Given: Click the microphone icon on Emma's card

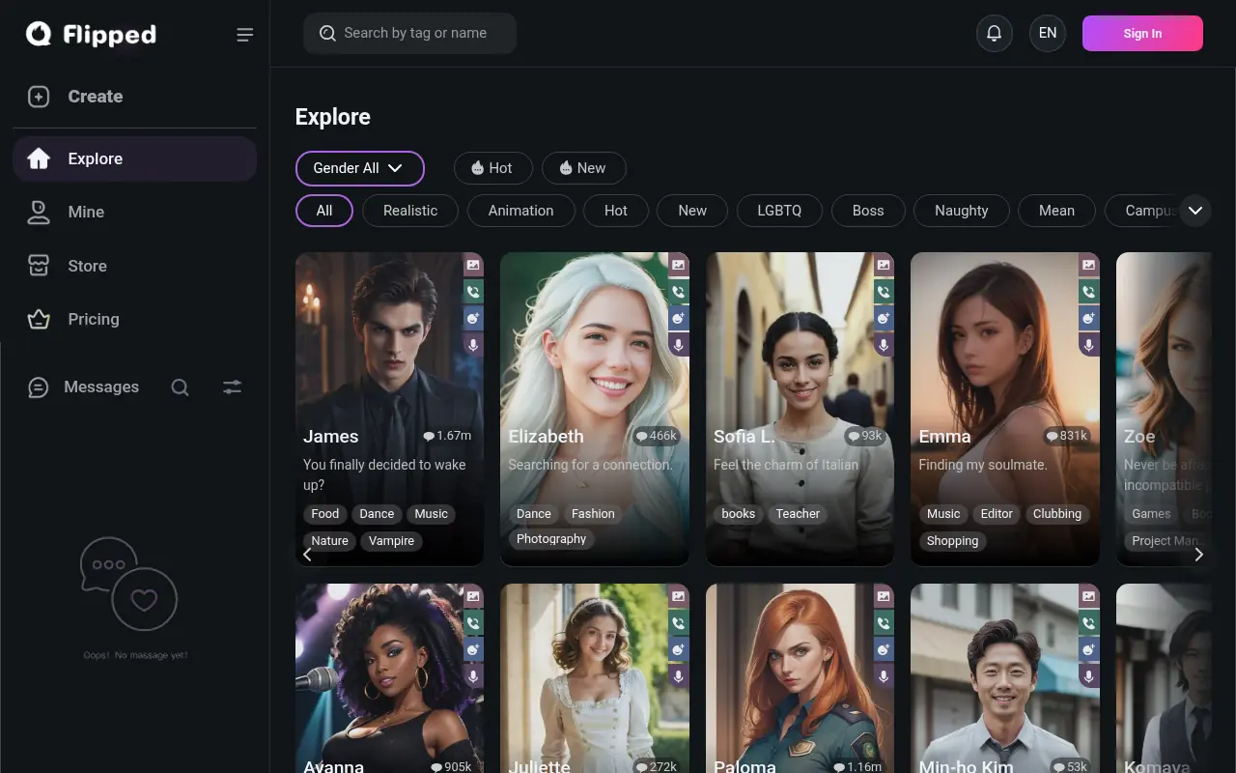Looking at the screenshot, I should coord(1088,344).
